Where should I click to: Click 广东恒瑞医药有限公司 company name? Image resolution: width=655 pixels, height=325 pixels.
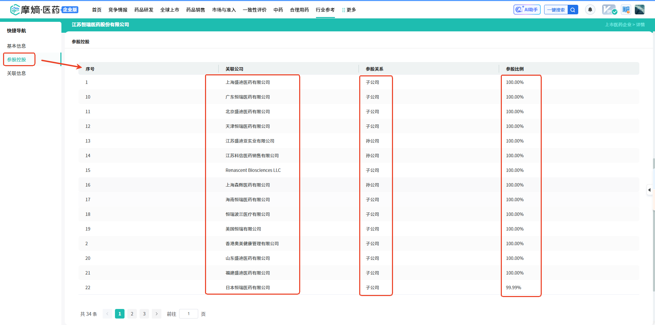point(248,97)
